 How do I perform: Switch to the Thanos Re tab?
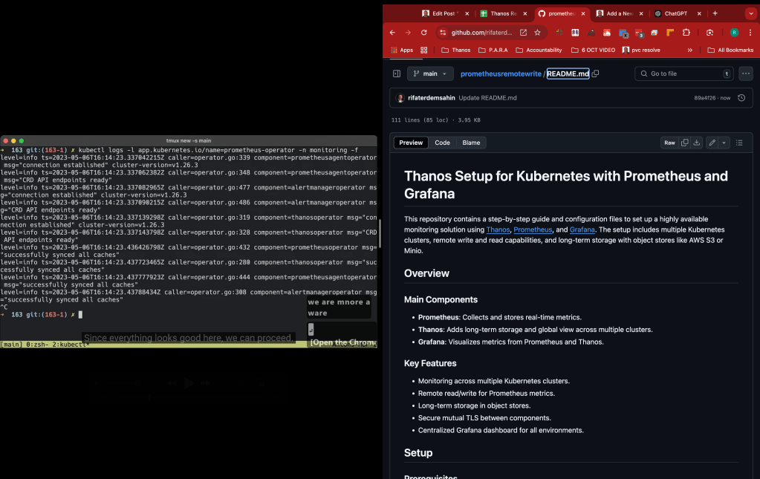point(501,13)
